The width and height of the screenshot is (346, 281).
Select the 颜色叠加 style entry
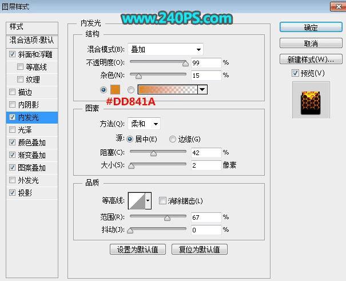pos(32,143)
